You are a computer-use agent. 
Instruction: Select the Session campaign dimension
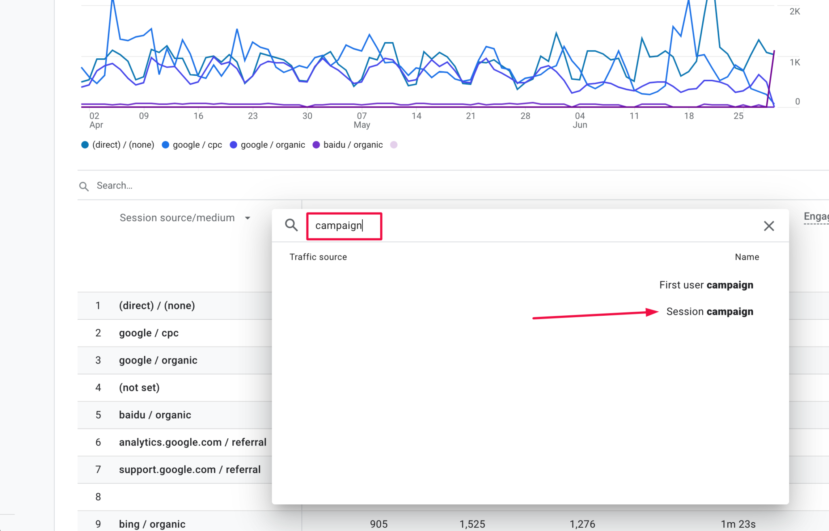pyautogui.click(x=710, y=312)
